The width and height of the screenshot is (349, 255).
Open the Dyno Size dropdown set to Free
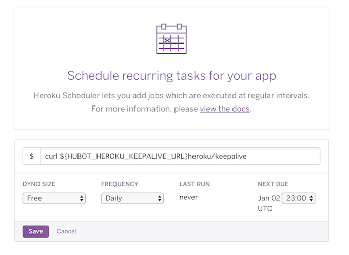tap(54, 198)
